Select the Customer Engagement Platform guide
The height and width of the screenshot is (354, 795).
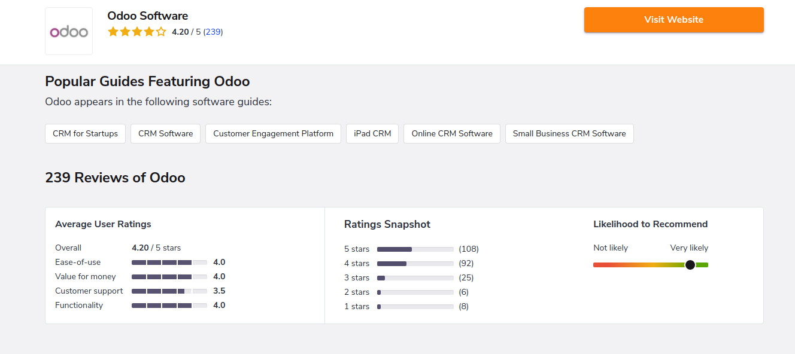[x=274, y=133]
